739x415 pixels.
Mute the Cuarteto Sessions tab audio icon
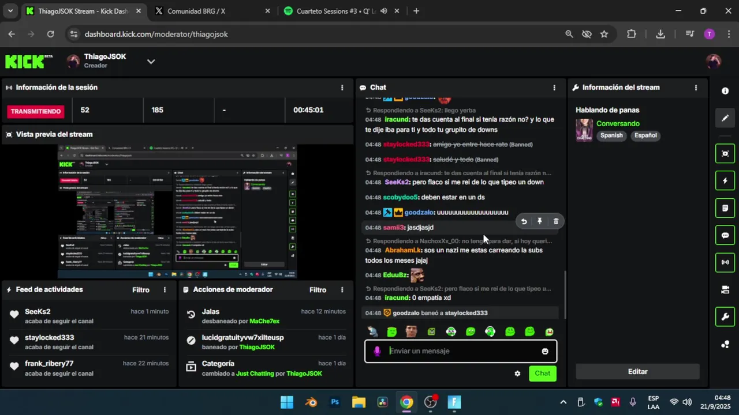coord(383,11)
